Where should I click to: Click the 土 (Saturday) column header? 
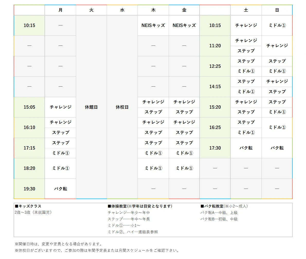pos(246,10)
